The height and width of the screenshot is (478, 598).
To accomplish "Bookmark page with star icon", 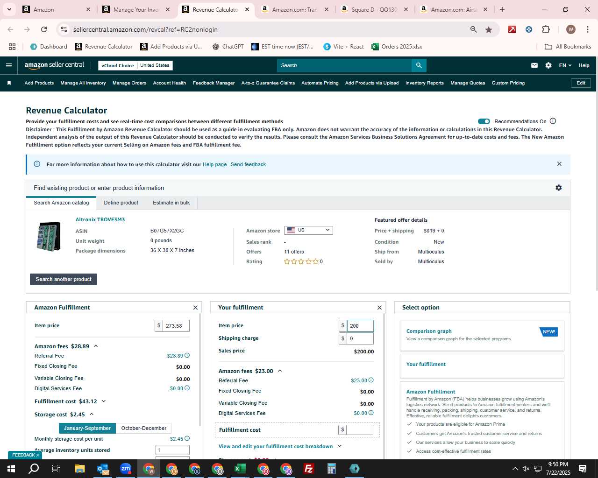I will (489, 29).
